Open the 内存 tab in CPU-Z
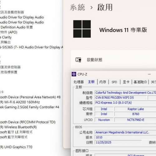Image resolution: width=156 pixels, height=156 pixels. [x=103, y=82]
